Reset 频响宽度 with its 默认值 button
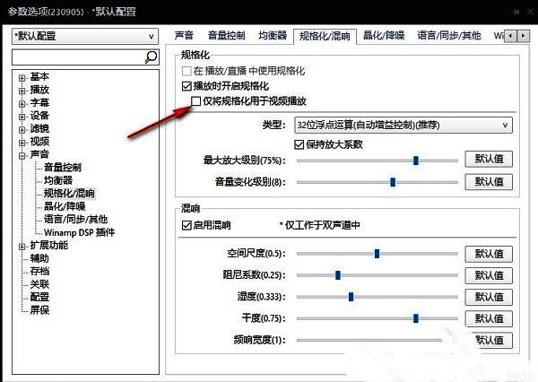 [x=490, y=340]
